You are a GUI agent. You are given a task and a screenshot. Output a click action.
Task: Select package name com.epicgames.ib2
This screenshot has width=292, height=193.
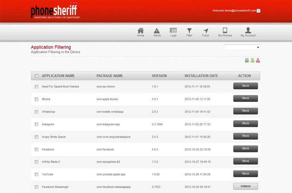(108, 162)
